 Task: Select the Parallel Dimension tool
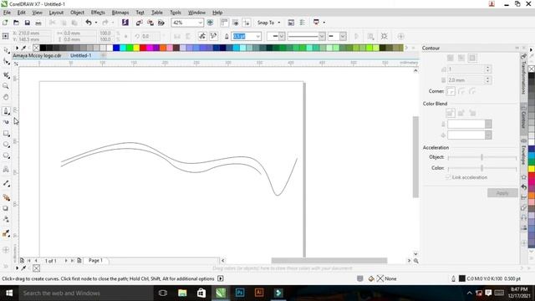pyautogui.click(x=6, y=183)
